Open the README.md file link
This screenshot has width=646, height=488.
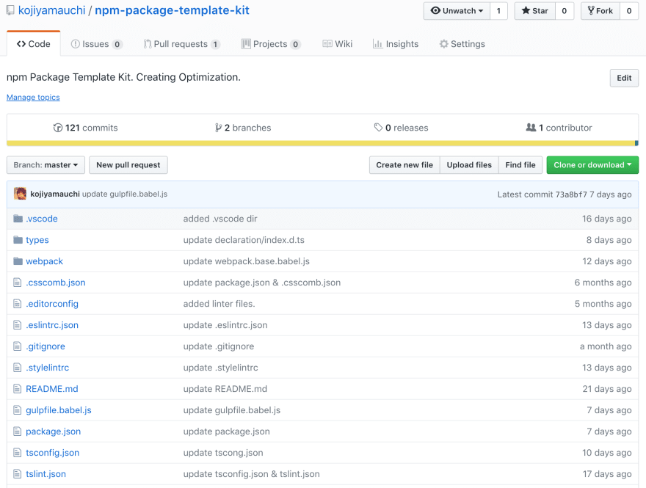(52, 389)
